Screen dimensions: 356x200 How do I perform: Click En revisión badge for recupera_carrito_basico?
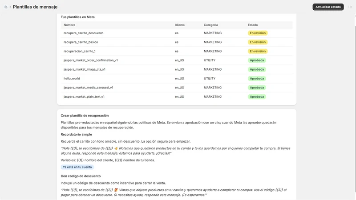coord(258,42)
